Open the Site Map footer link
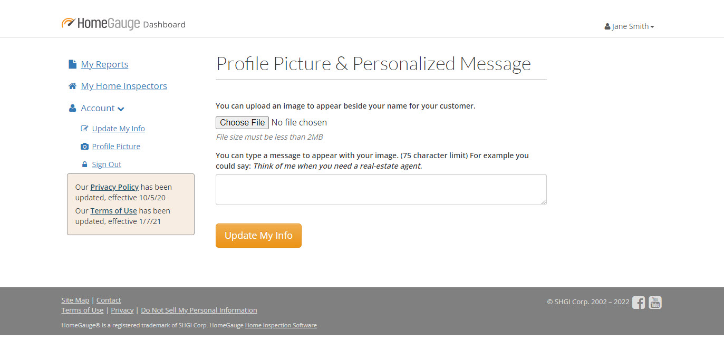The height and width of the screenshot is (350, 724). pos(75,300)
